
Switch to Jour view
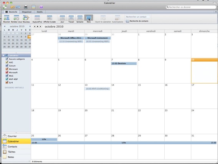[x=62, y=19]
